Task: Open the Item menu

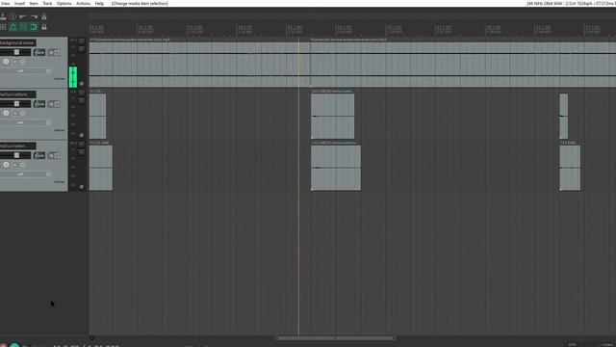Action: (x=34, y=3)
